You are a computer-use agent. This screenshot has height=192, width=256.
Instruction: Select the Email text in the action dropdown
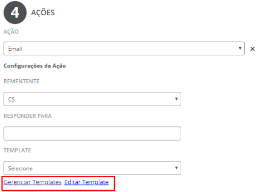(15, 49)
